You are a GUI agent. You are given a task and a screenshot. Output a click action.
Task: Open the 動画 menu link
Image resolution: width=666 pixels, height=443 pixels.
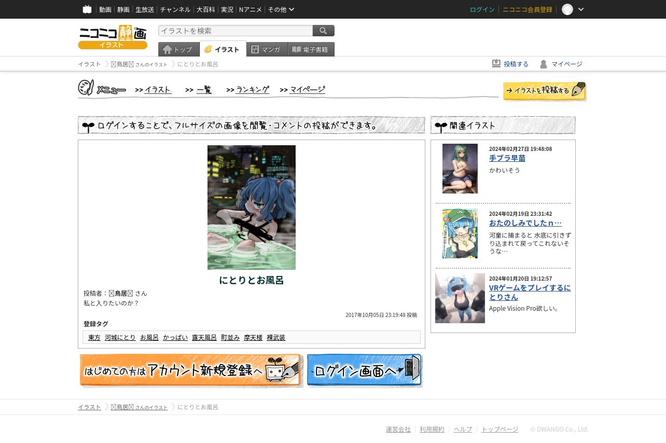[x=105, y=9]
